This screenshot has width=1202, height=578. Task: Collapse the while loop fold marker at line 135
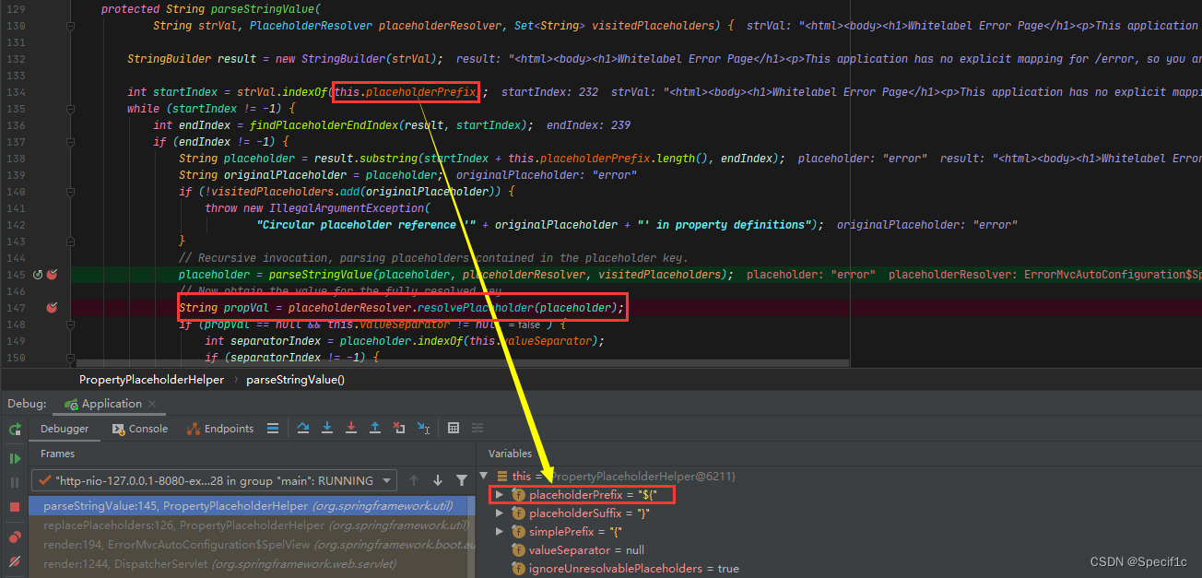(71, 109)
